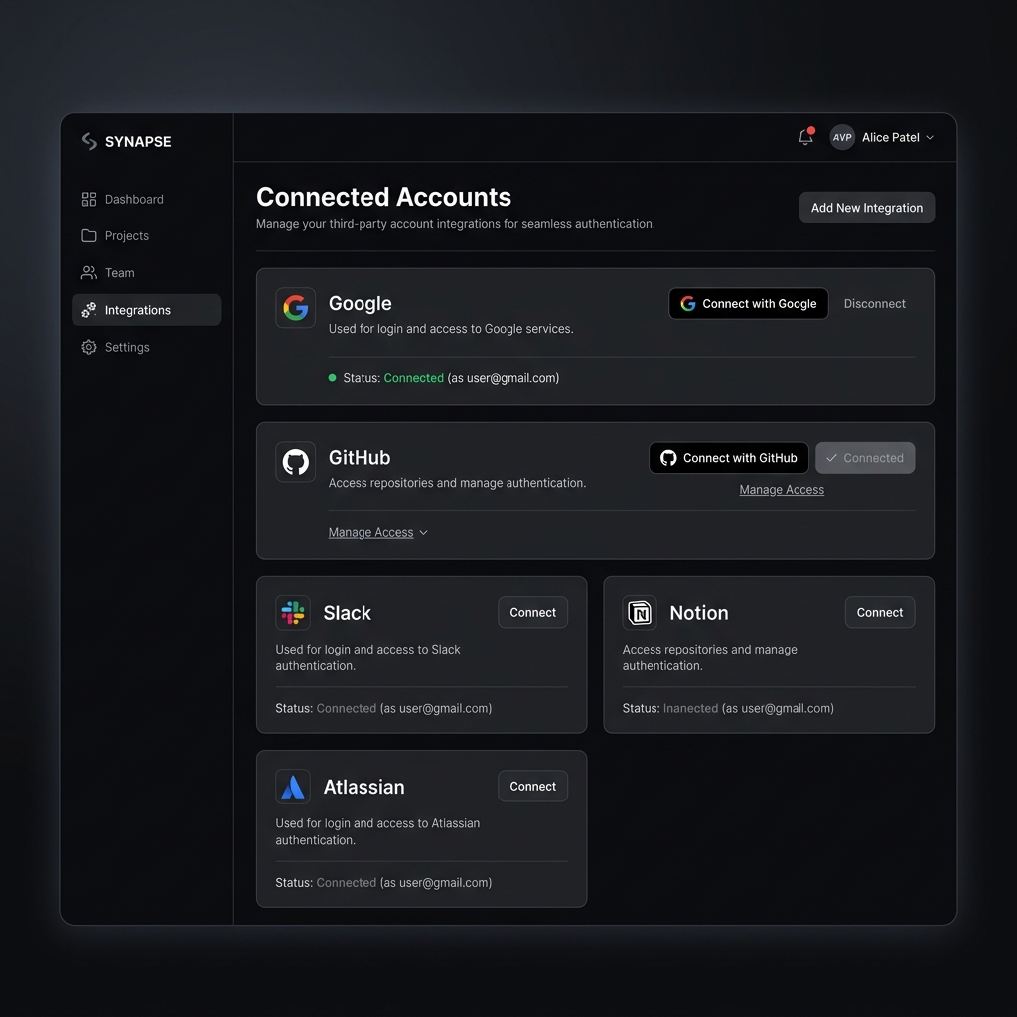This screenshot has width=1017, height=1017.
Task: Connect the Slack integration
Action: (532, 612)
